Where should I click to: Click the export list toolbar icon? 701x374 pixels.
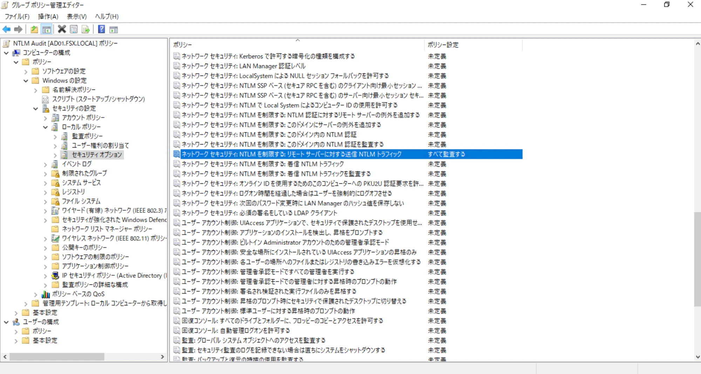click(86, 29)
